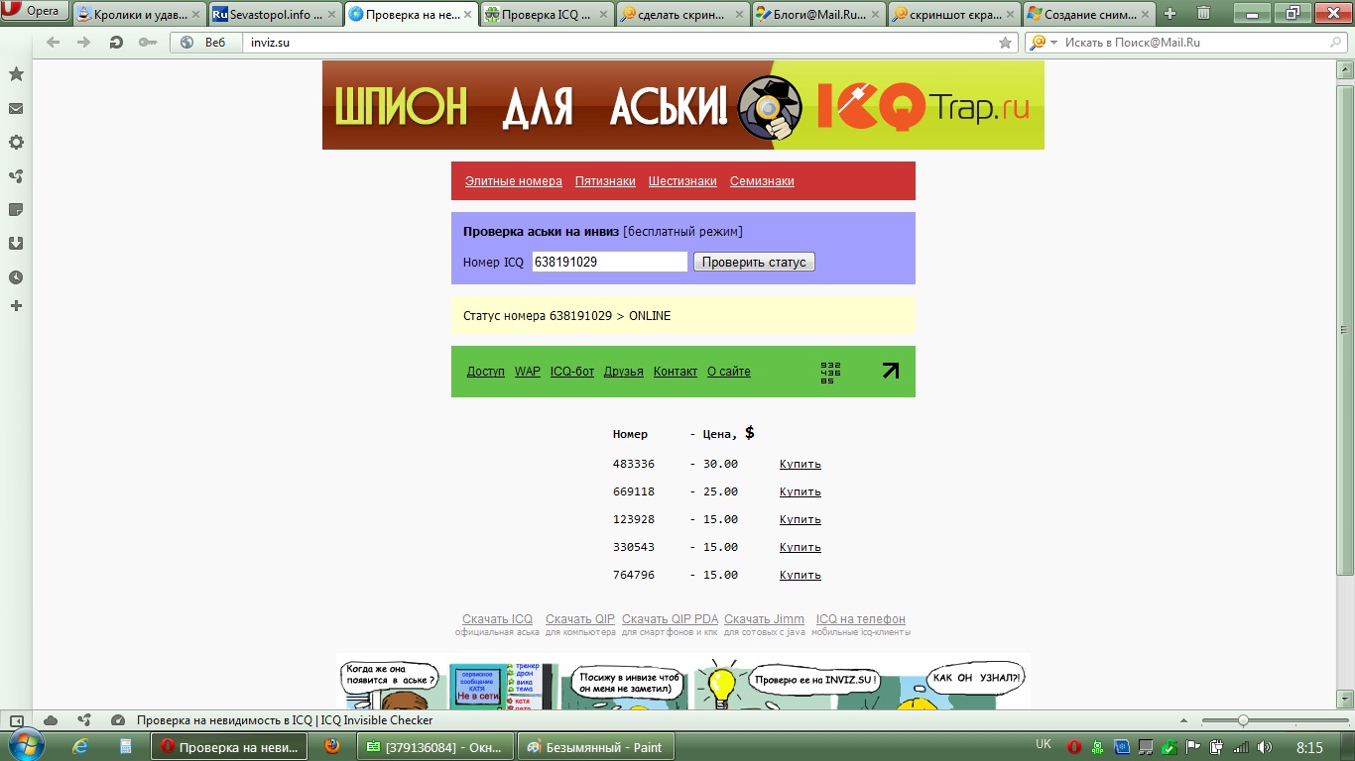1355x761 pixels.
Task: Click the Opera Turbo gauge icon
Action: [x=118, y=720]
